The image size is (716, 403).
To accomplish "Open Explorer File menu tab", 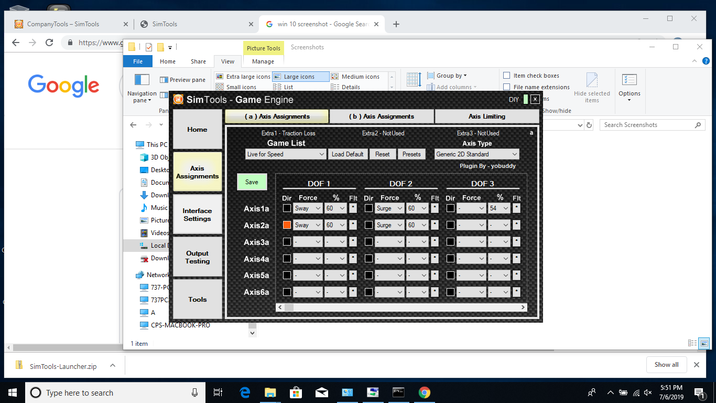I will click(138, 61).
